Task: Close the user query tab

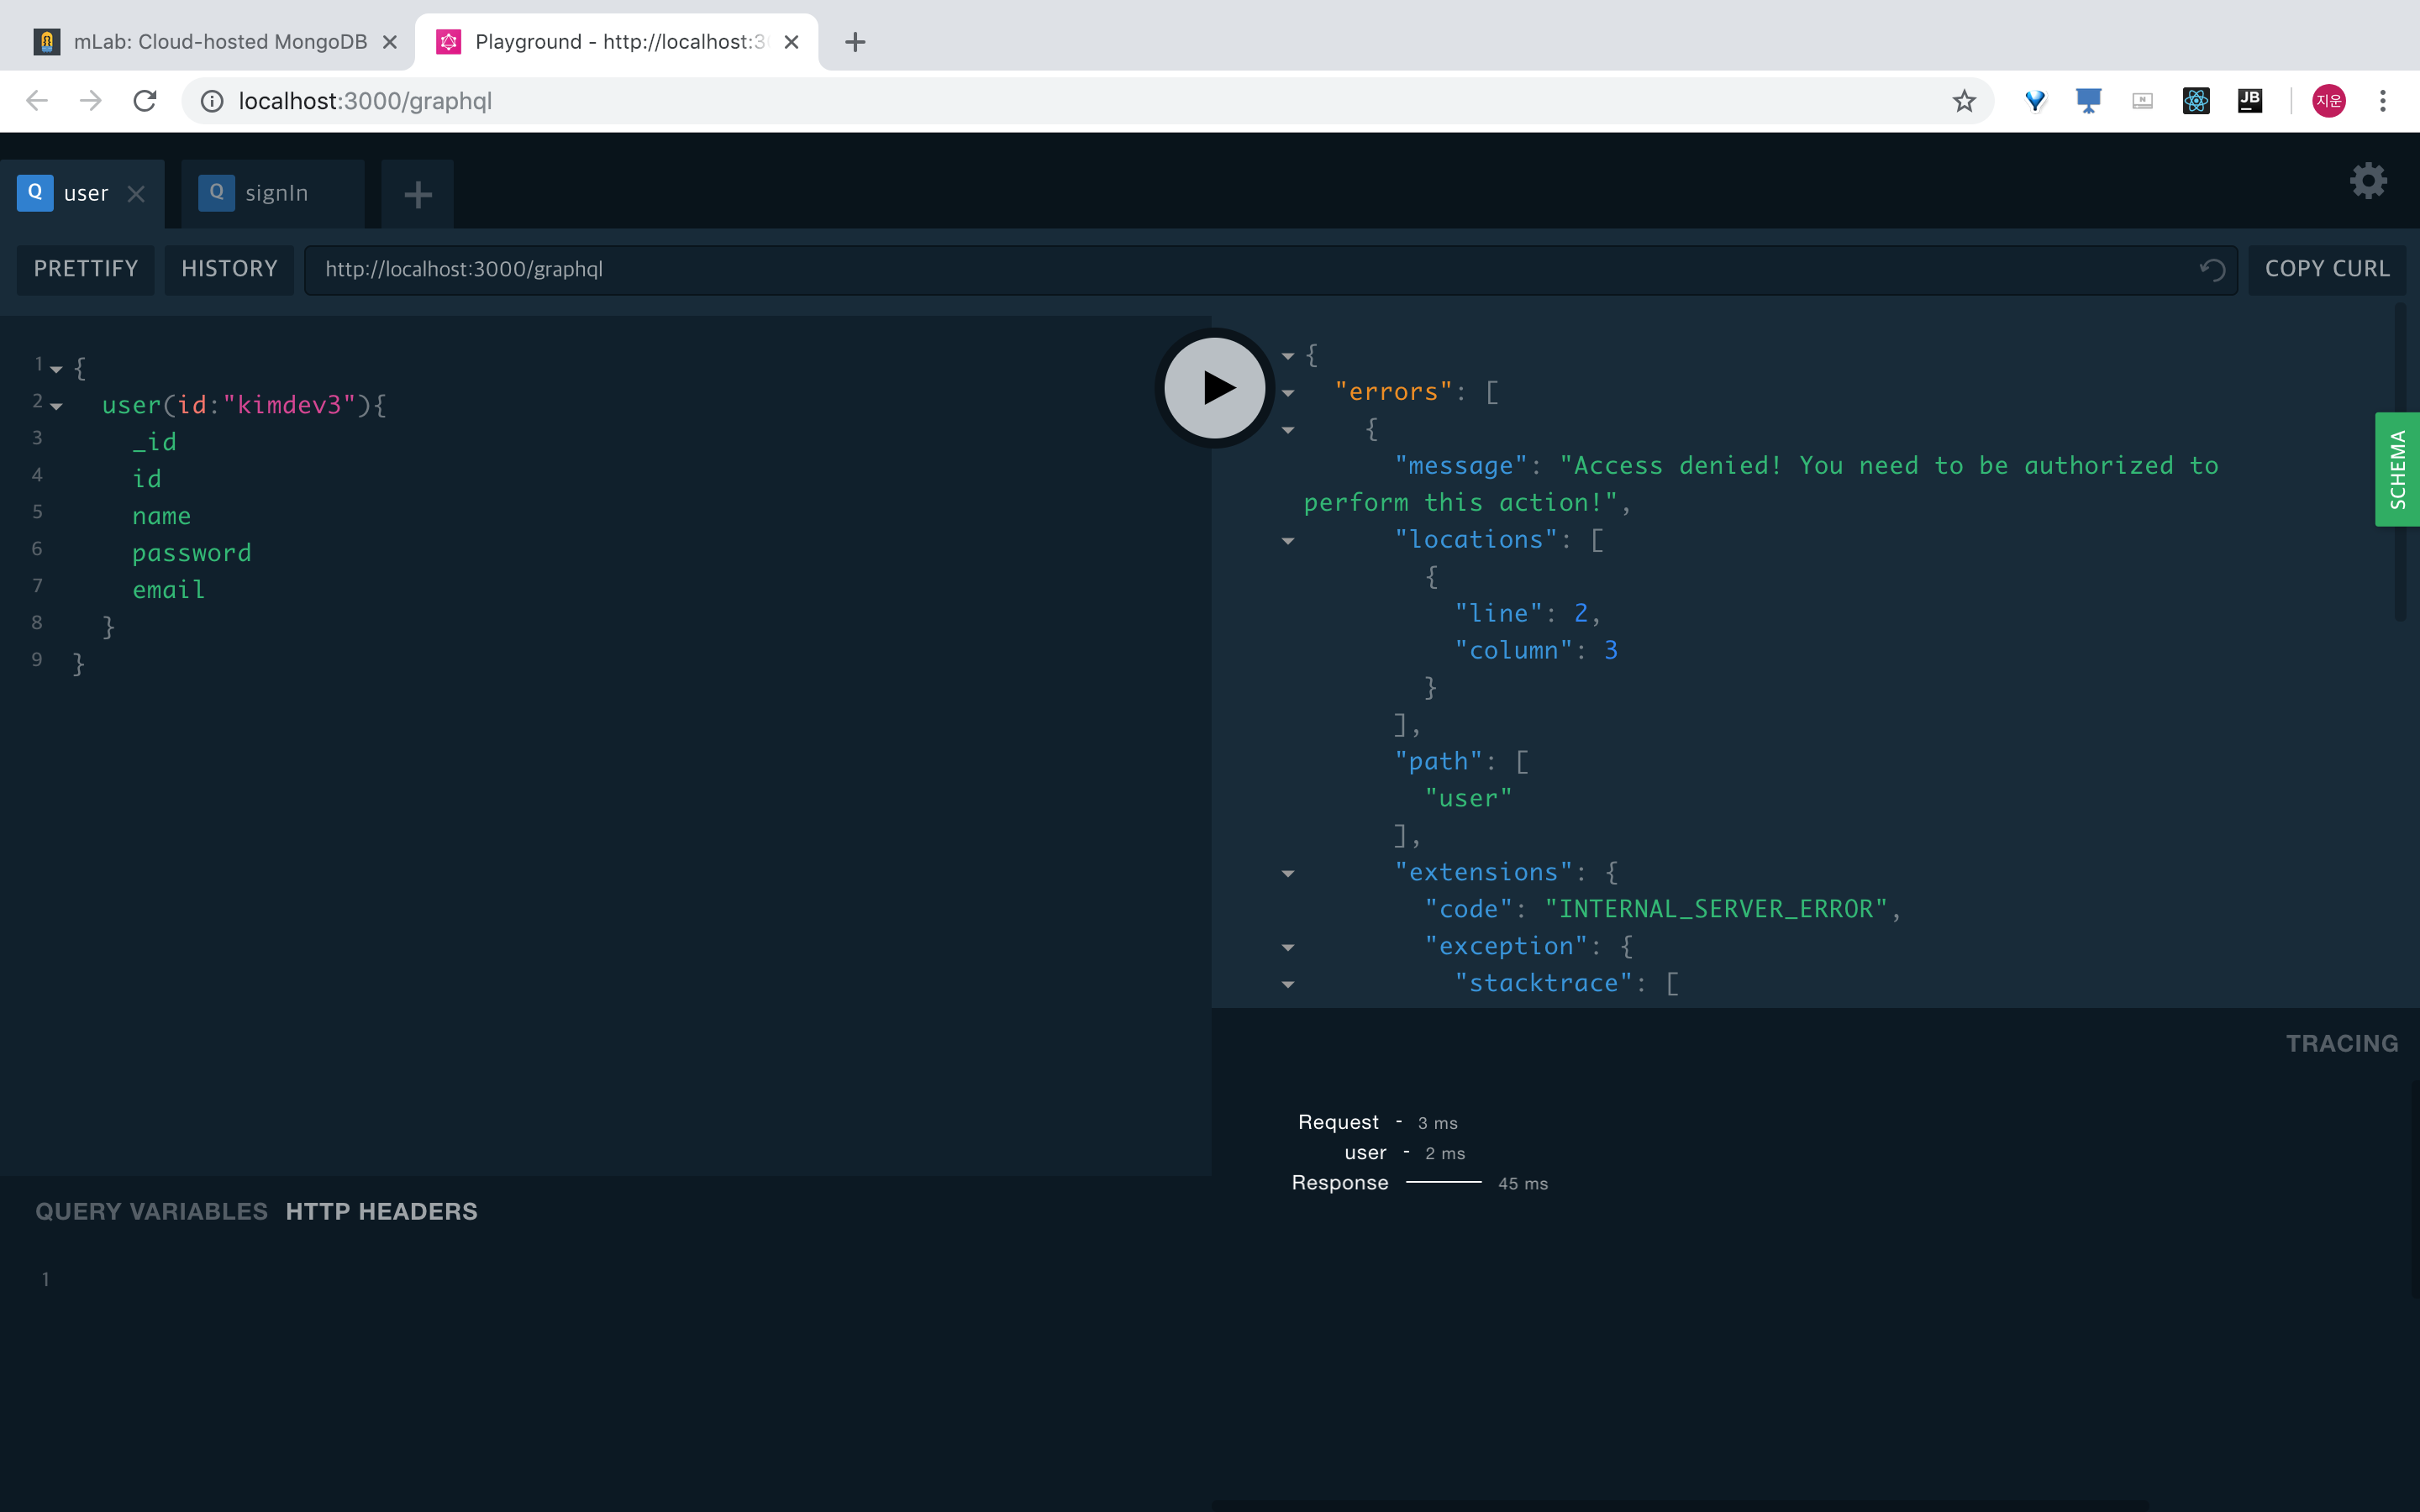Action: point(136,194)
